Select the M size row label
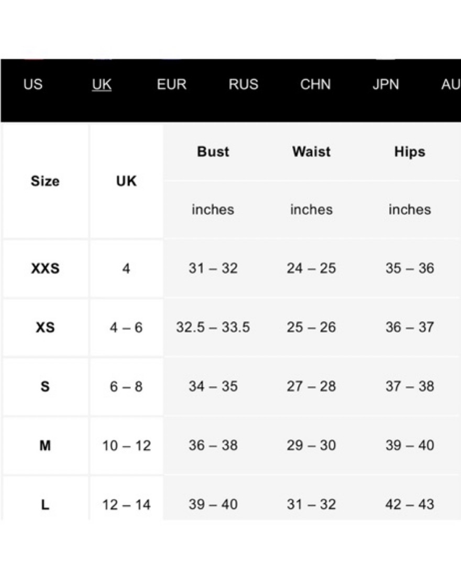461x576 pixels. (x=45, y=445)
